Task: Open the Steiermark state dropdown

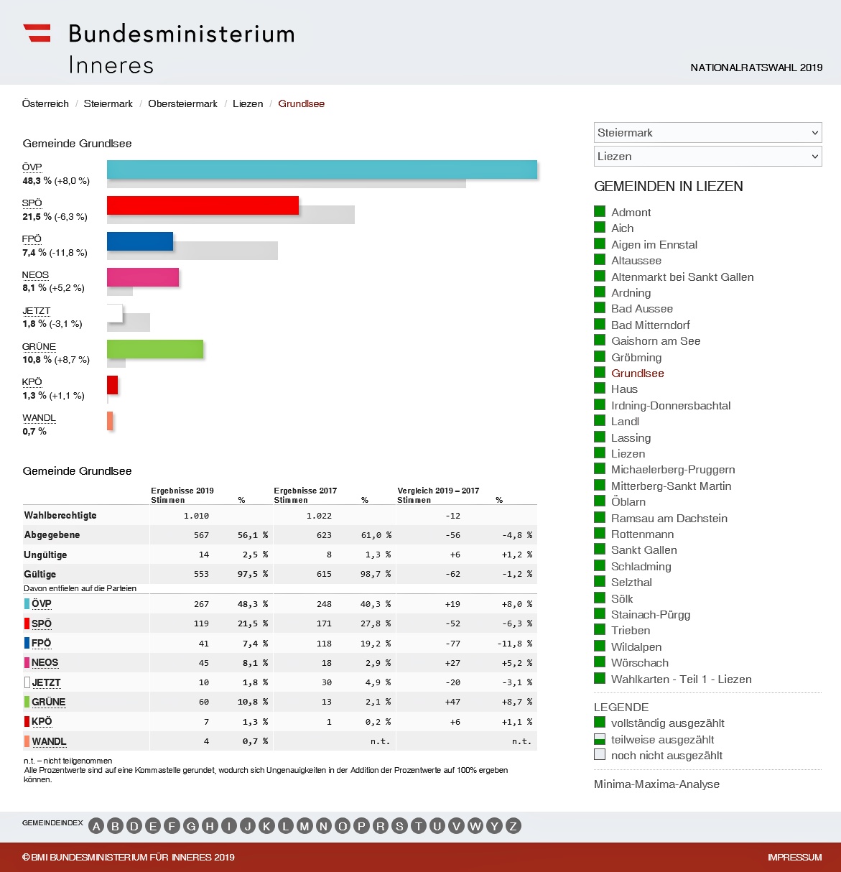Action: (x=707, y=133)
